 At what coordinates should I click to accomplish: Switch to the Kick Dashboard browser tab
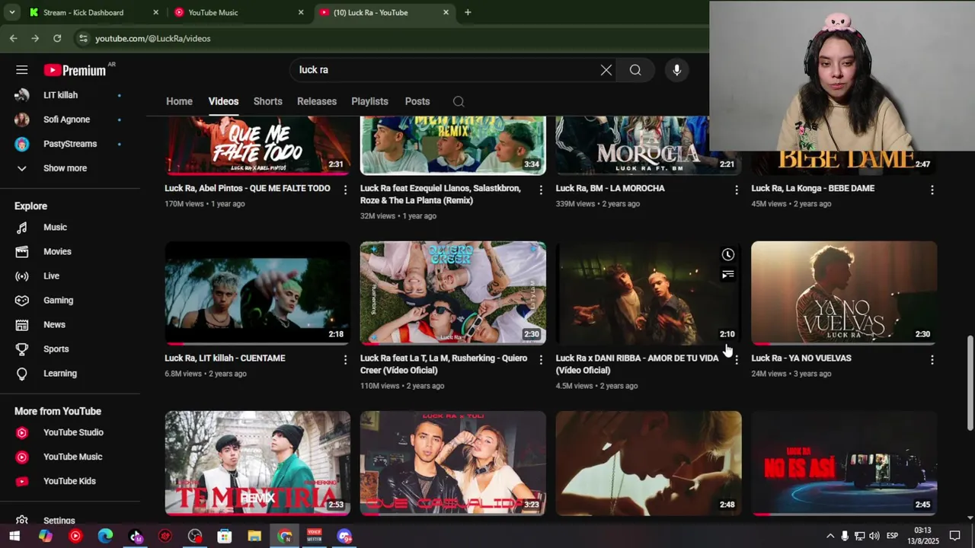(x=94, y=12)
